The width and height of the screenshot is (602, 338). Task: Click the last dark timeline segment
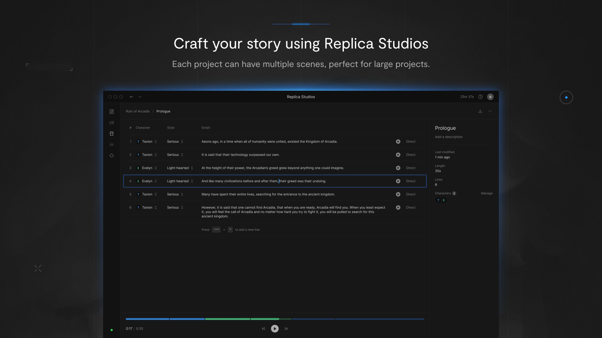click(380, 319)
